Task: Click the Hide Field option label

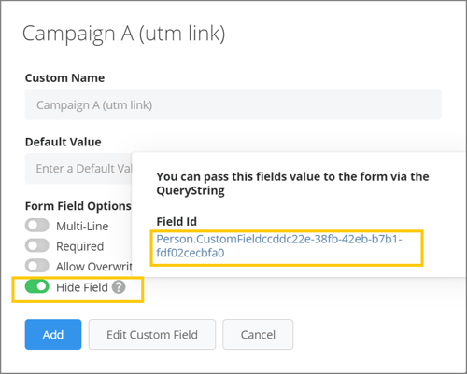Action: pyautogui.click(x=82, y=287)
